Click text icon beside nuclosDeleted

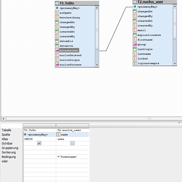(57, 55)
